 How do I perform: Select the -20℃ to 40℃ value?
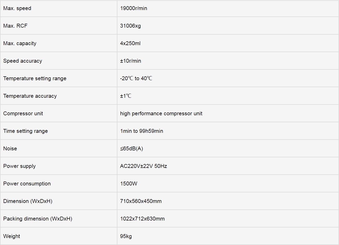136,78
